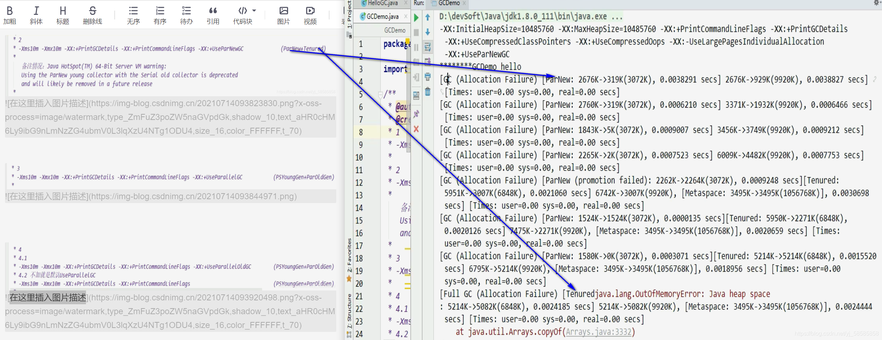Insert an ordered list (有序)

click(x=160, y=16)
